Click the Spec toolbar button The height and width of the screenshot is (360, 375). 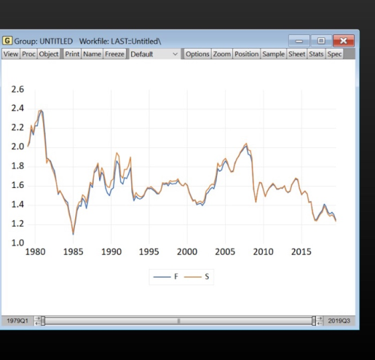tap(334, 54)
